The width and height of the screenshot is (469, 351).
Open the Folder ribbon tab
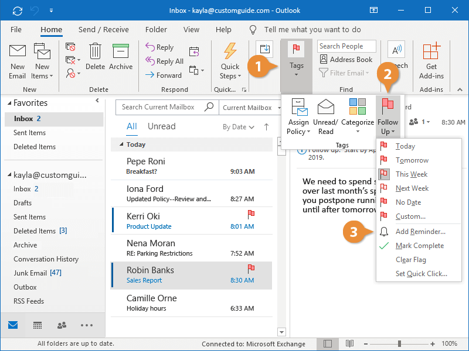click(156, 30)
